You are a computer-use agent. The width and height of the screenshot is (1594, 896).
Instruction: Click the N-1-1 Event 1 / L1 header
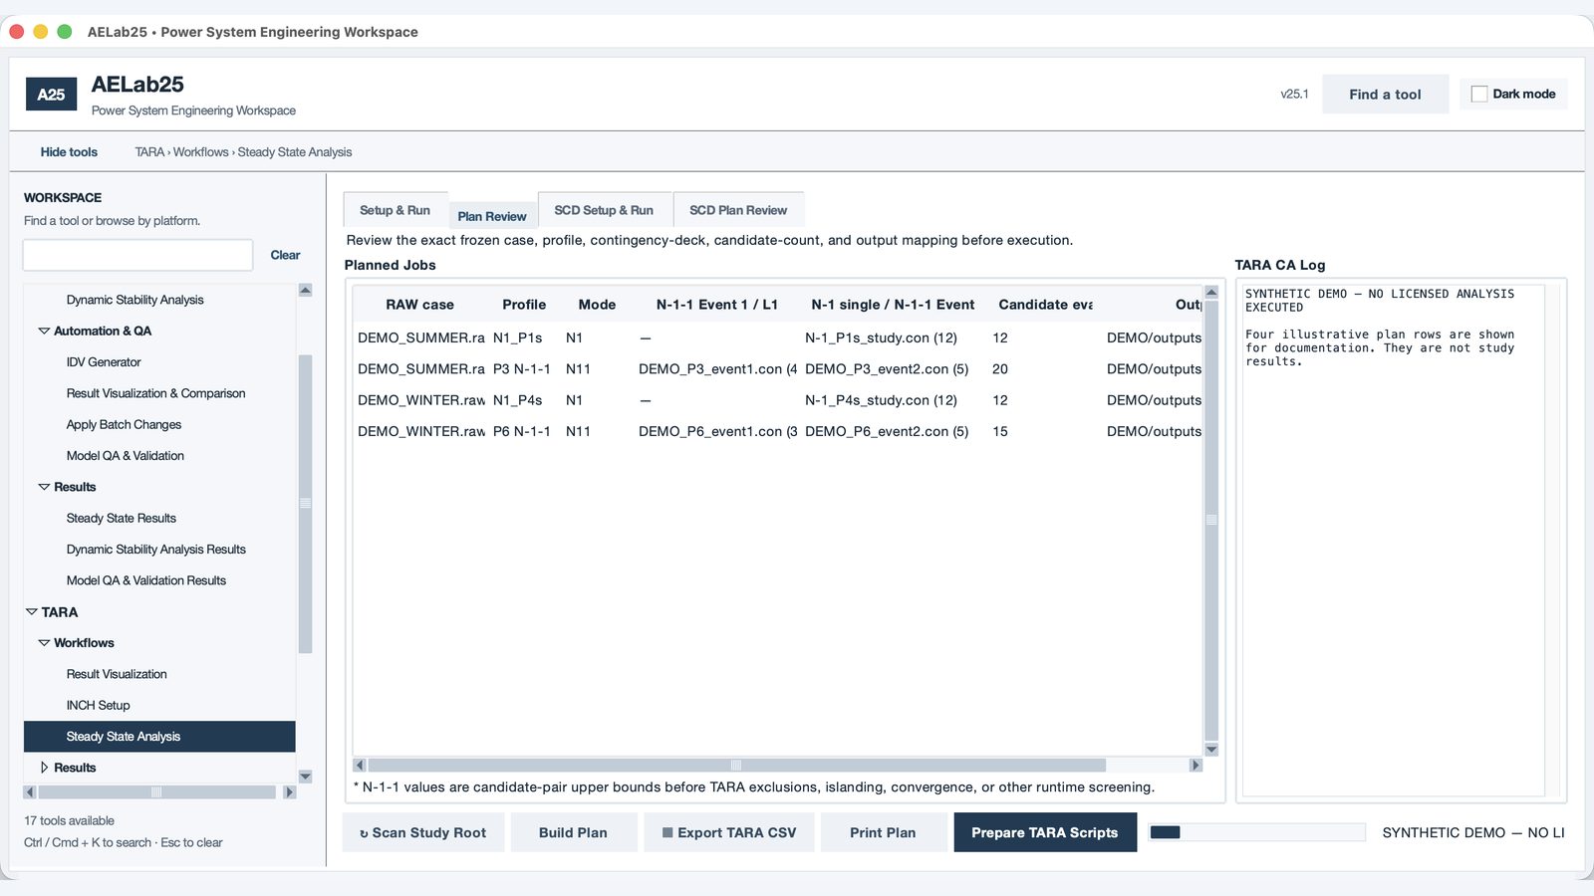click(x=717, y=305)
